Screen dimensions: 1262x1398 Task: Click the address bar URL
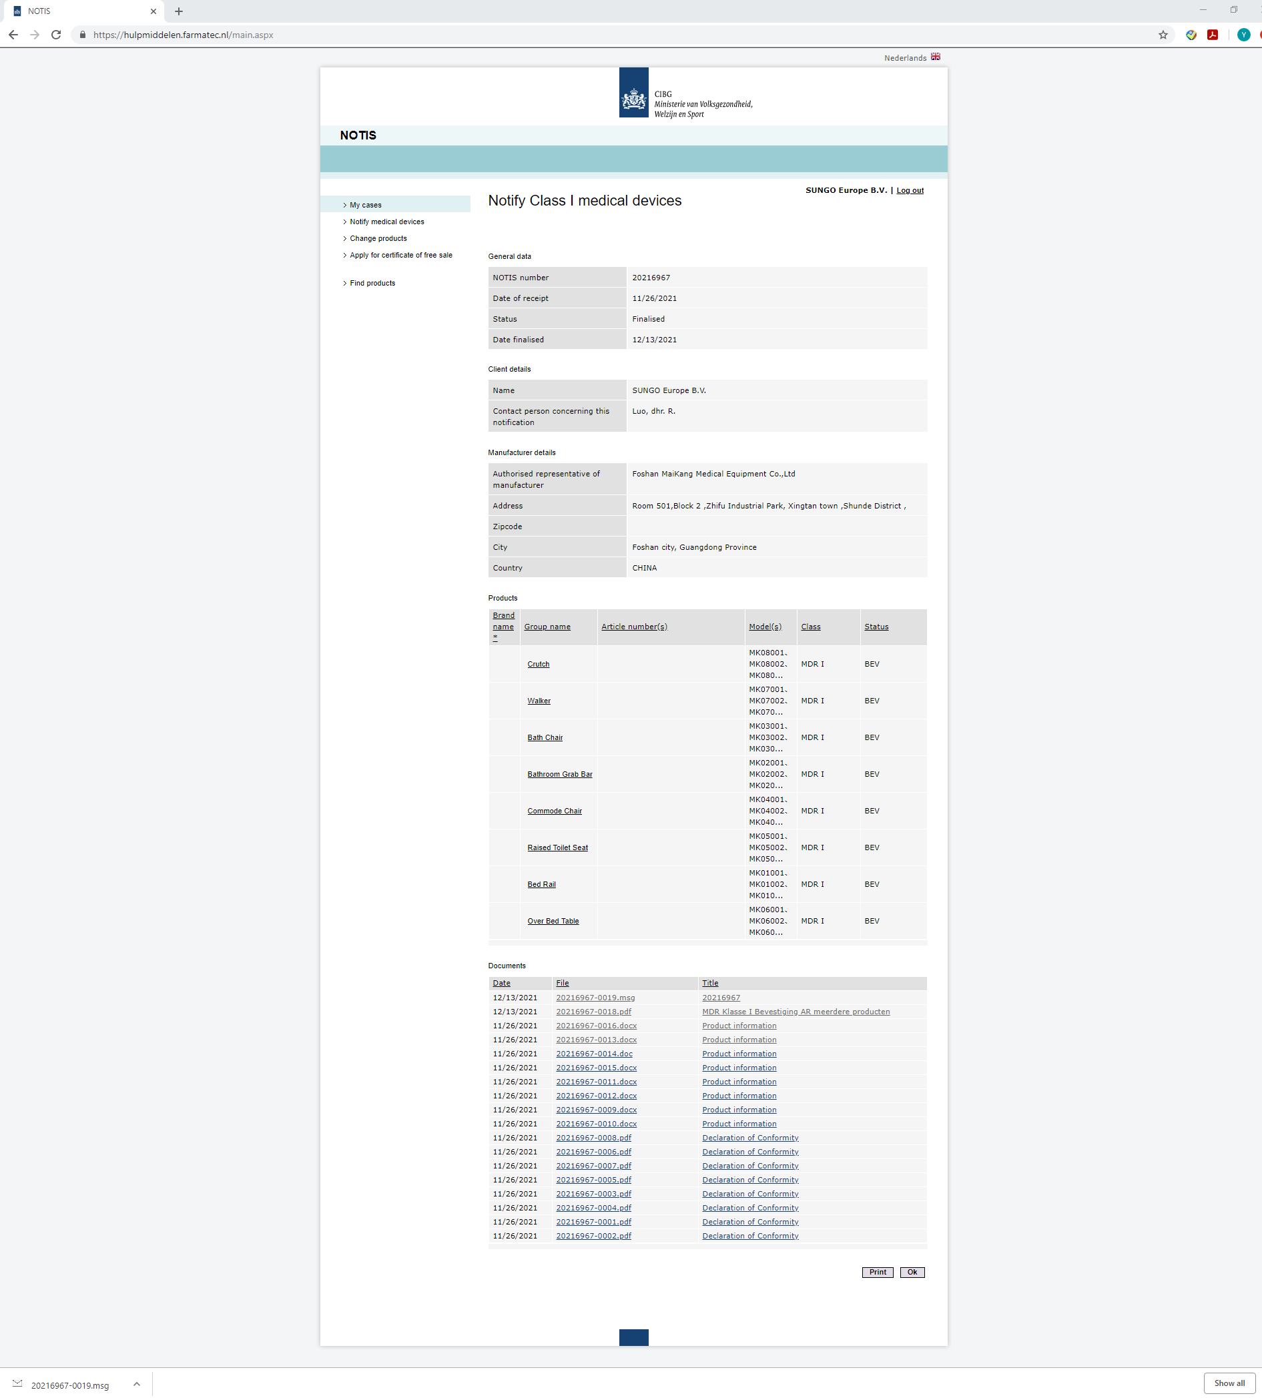coord(183,35)
